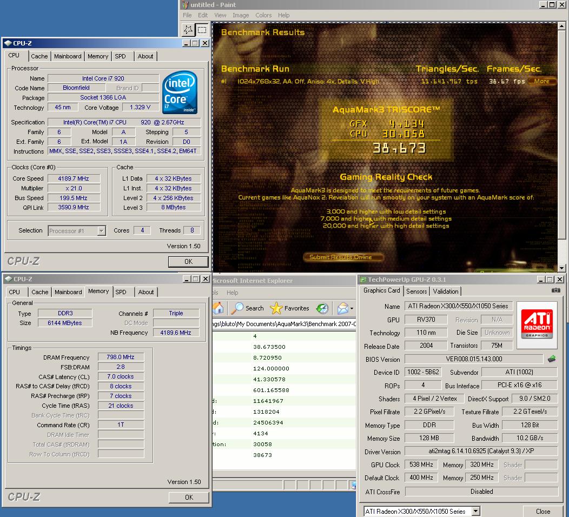The height and width of the screenshot is (517, 569).
Task: Select the rectangular Select tool in Paint
Action: click(202, 29)
